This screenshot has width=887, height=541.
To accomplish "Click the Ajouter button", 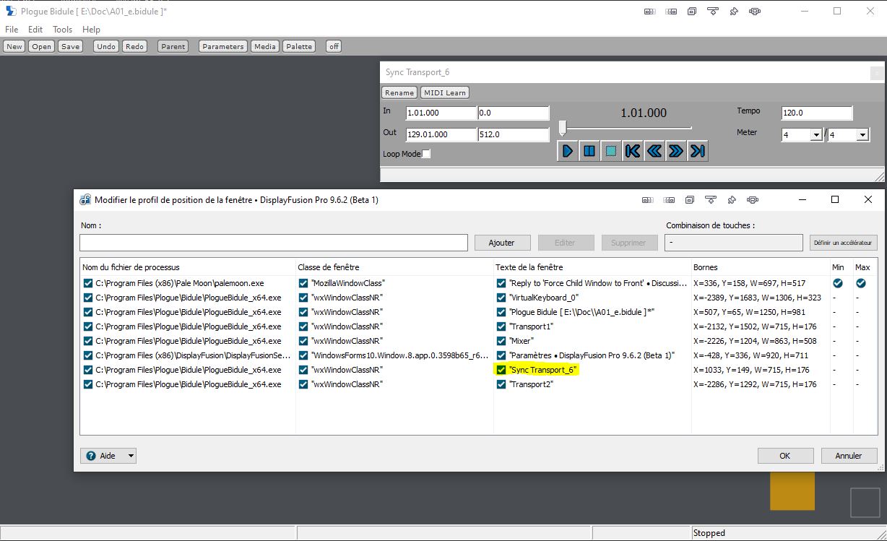I will tap(503, 243).
